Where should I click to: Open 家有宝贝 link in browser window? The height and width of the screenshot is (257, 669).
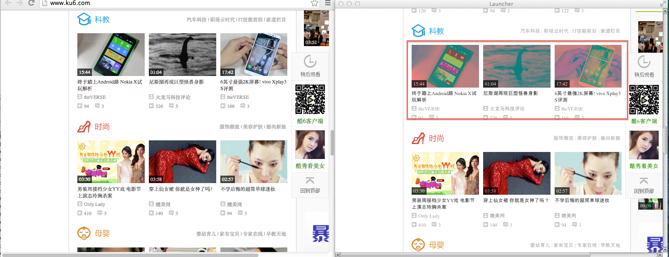(230, 234)
